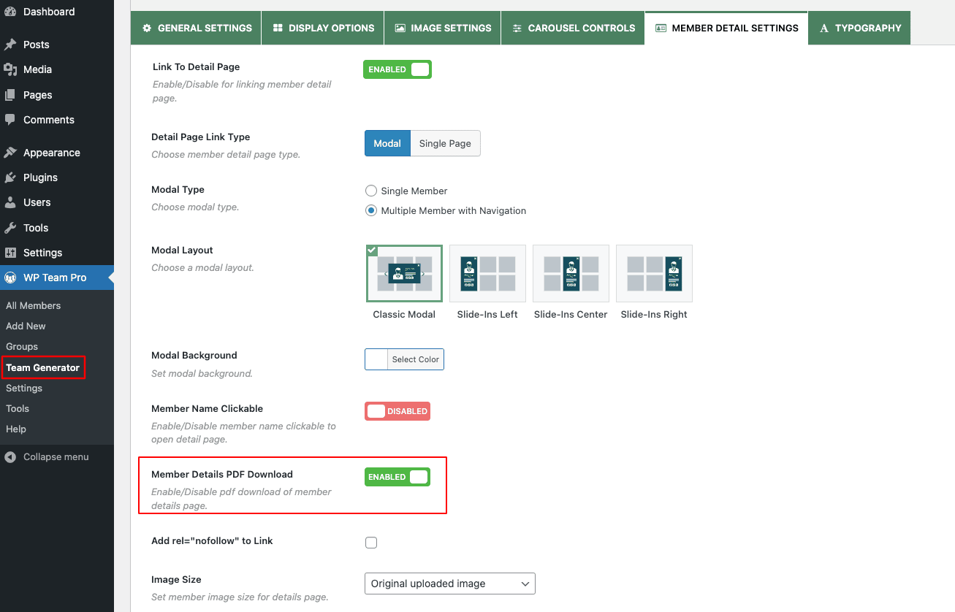Open the WP Team Pro Settings submenu link

pos(24,388)
